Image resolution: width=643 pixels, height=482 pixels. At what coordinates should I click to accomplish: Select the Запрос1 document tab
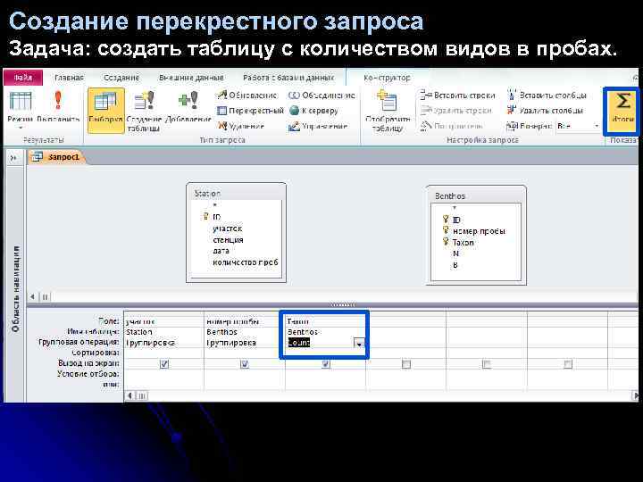56,156
